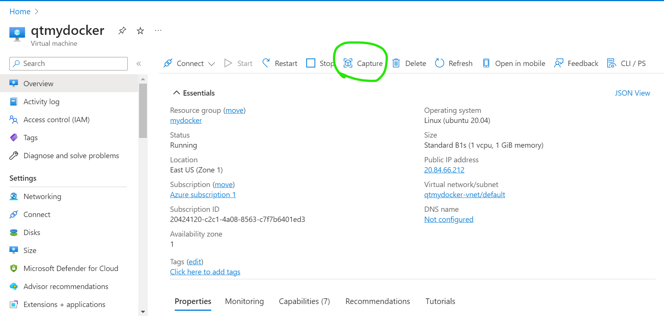Stop the virtual machine
This screenshot has width=664, height=316.
click(320, 63)
